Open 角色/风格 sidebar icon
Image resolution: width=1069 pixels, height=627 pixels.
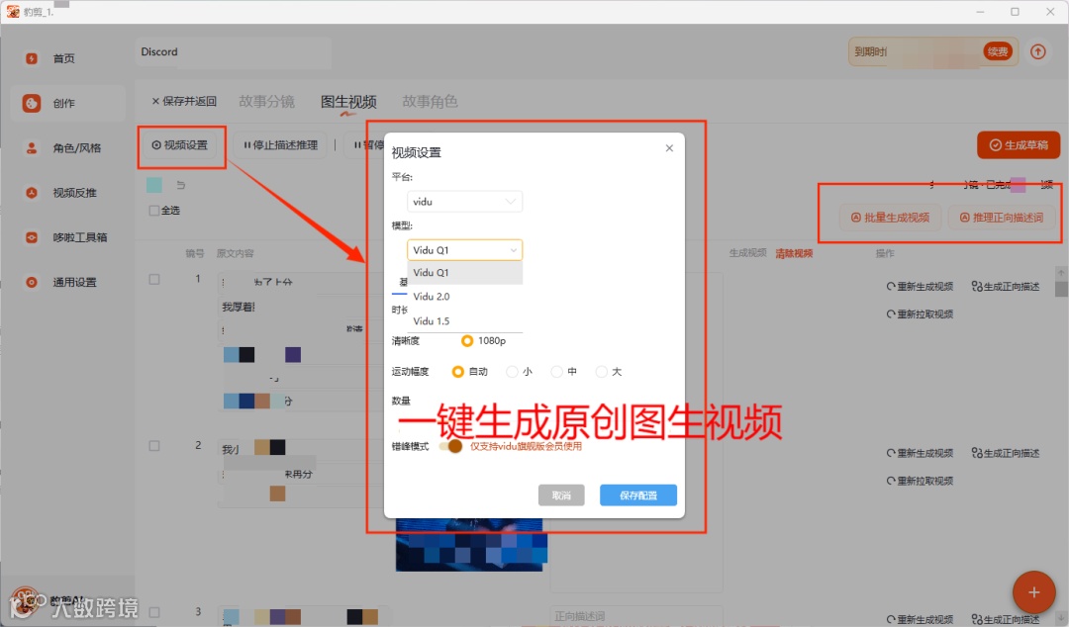tap(32, 148)
